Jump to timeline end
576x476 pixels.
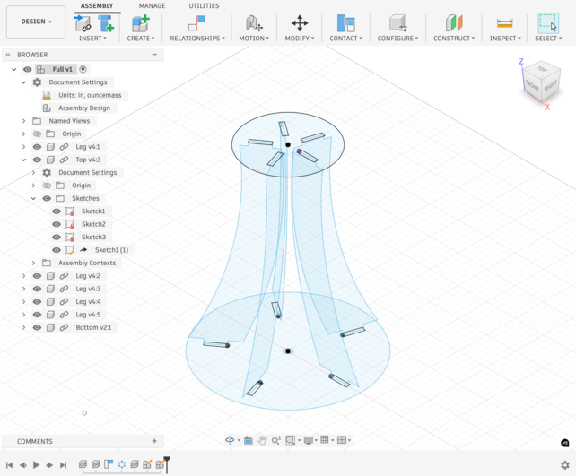(63, 465)
